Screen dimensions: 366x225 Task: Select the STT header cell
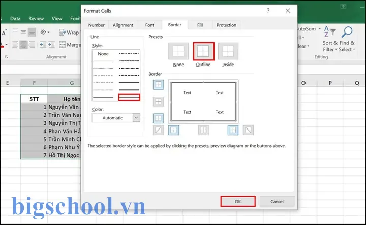point(34,99)
